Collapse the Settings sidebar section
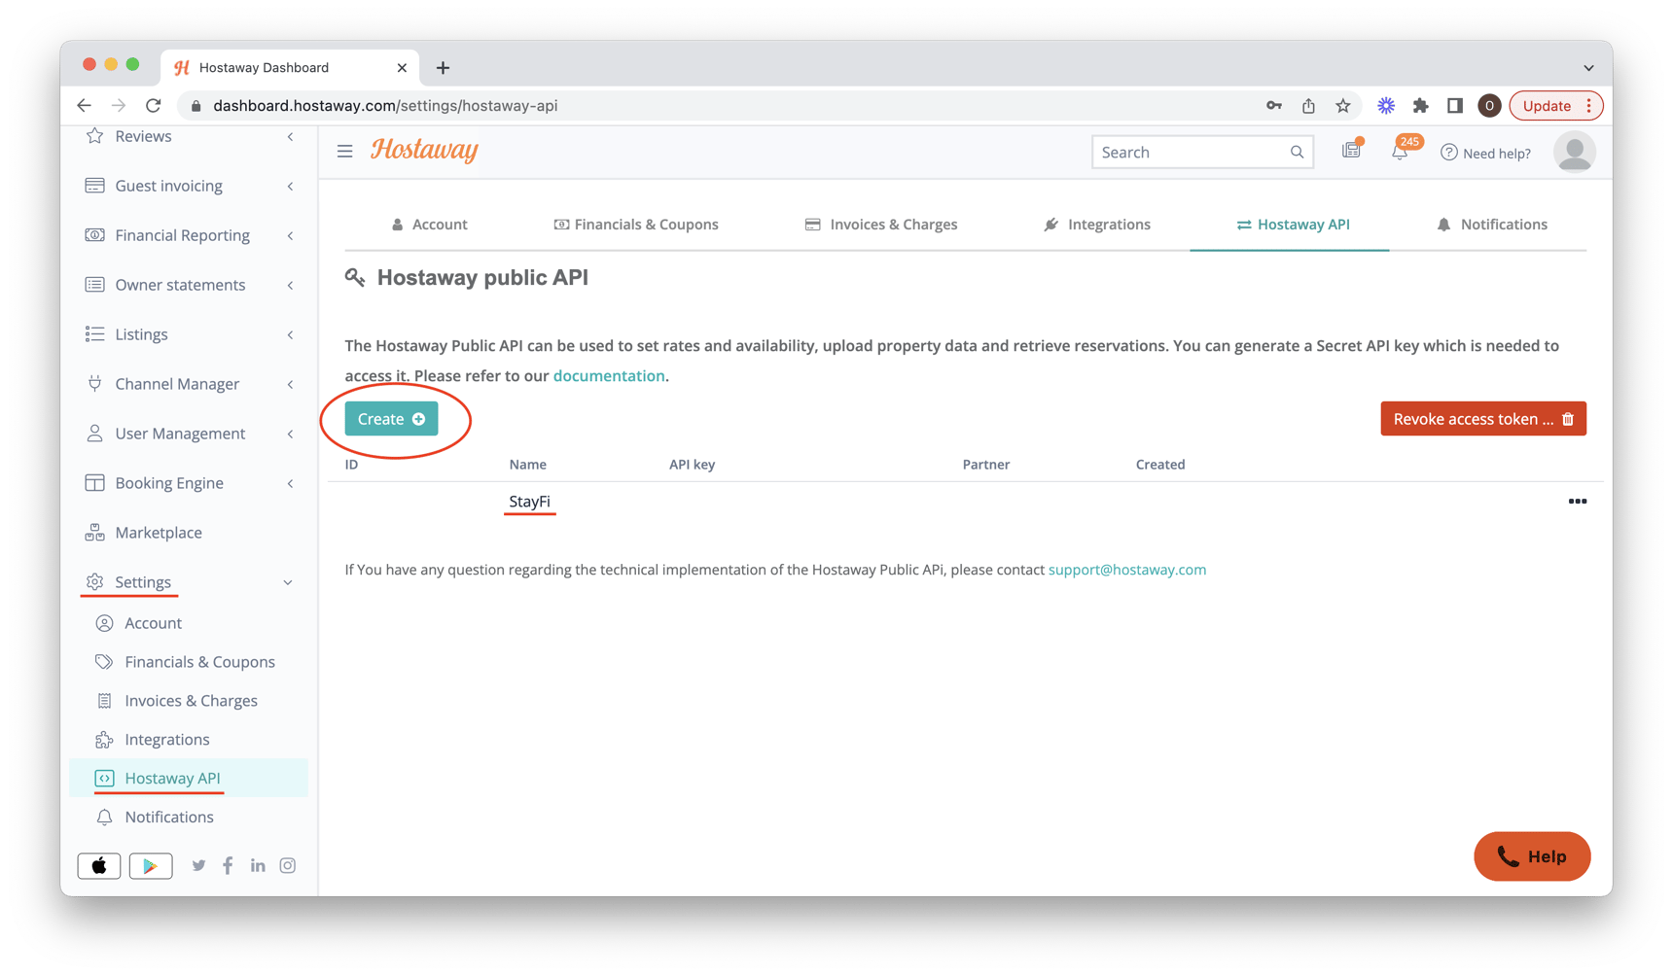The image size is (1673, 976). click(x=288, y=581)
